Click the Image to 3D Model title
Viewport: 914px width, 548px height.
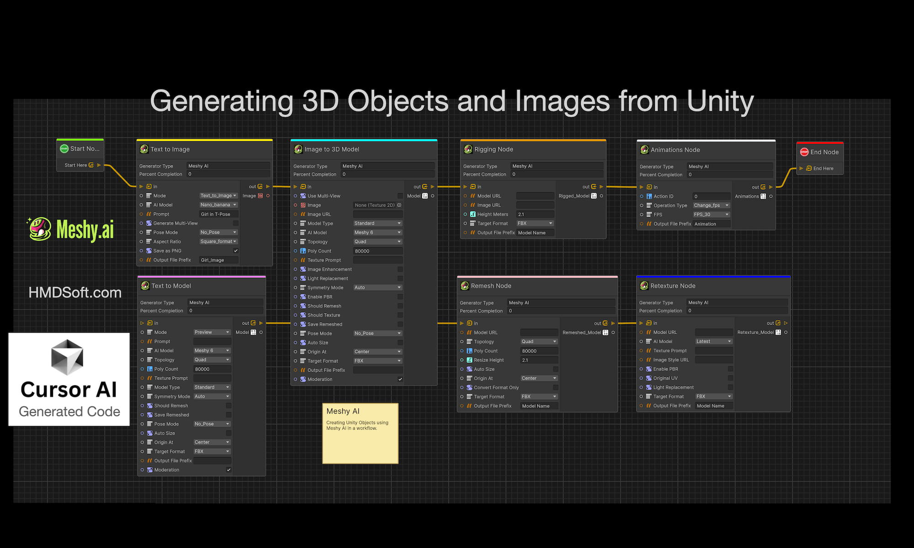[x=332, y=149]
